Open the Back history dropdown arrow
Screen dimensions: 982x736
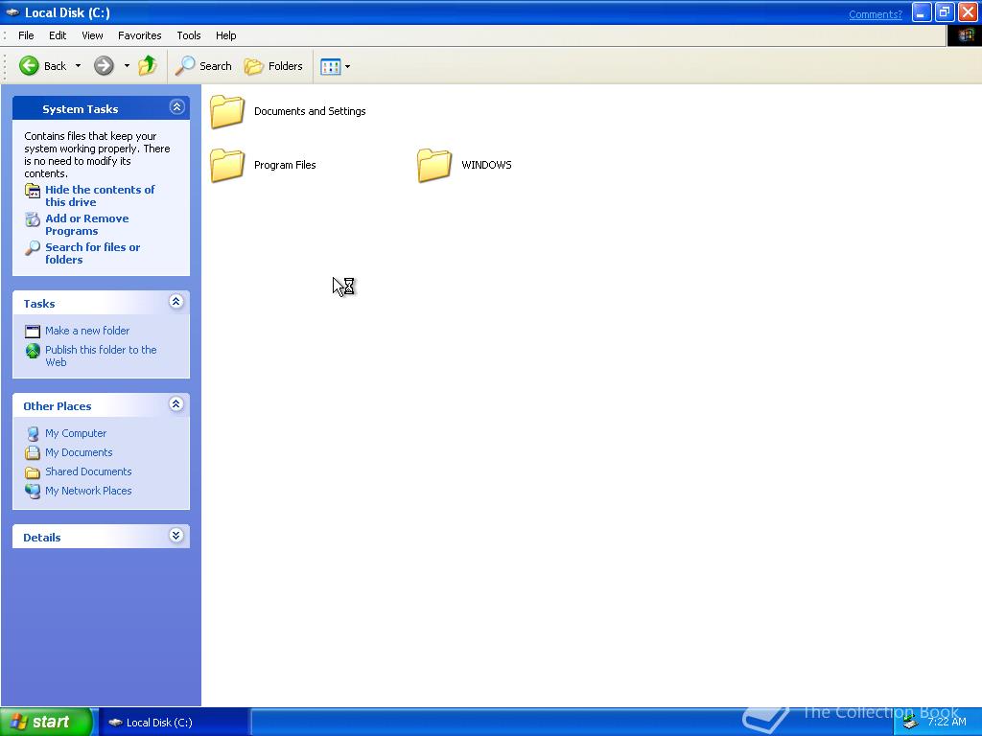click(x=79, y=66)
